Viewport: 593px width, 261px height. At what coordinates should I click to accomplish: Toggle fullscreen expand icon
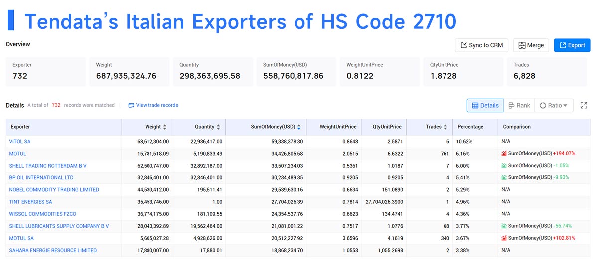tap(584, 105)
